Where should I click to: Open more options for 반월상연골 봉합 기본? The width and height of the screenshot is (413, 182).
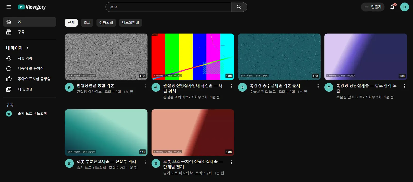[x=145, y=86]
